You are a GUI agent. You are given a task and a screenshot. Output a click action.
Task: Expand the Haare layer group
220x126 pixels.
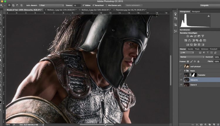[185, 71]
